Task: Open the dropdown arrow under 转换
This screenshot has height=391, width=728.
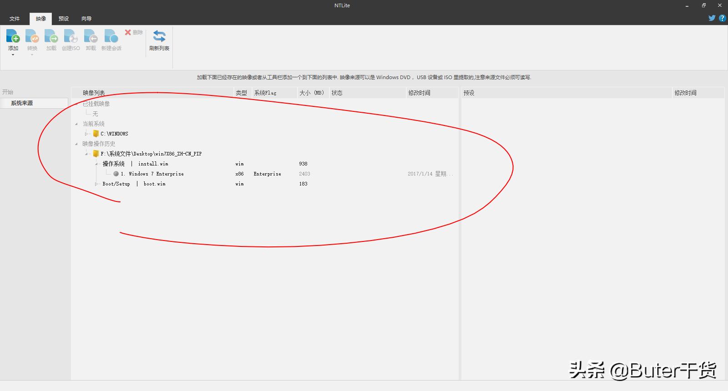Action: (x=32, y=55)
